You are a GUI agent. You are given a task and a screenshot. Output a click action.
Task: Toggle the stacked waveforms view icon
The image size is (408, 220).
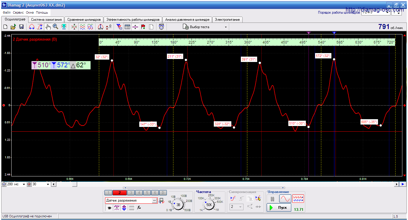click(x=82, y=27)
